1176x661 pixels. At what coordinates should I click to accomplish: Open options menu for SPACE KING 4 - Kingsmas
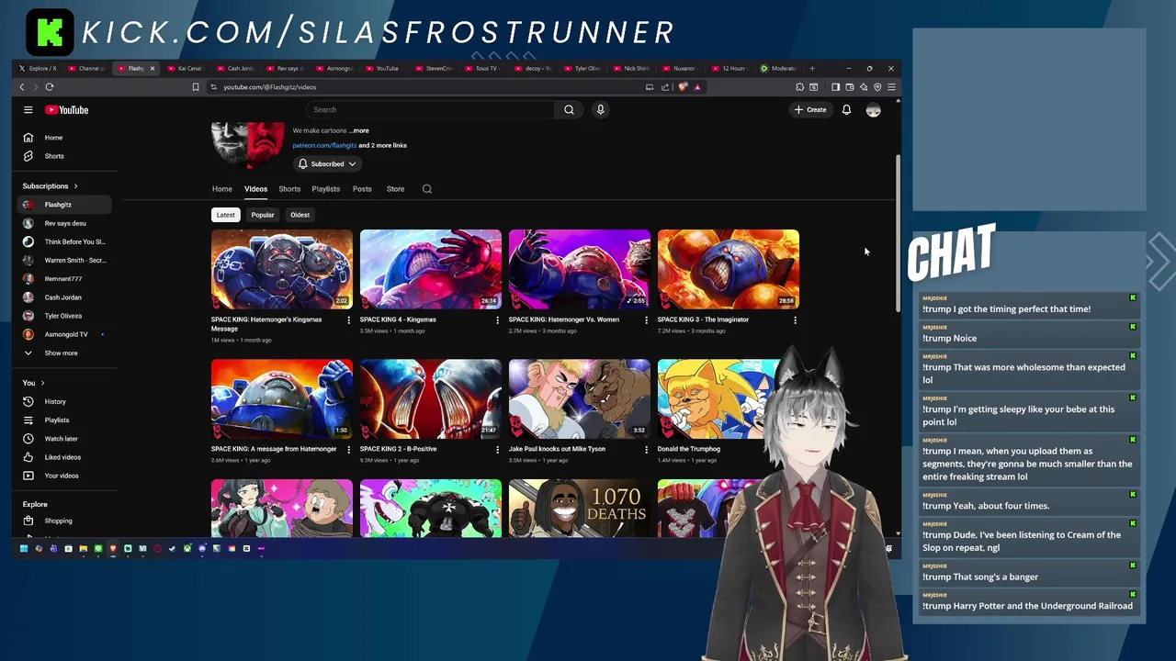497,320
